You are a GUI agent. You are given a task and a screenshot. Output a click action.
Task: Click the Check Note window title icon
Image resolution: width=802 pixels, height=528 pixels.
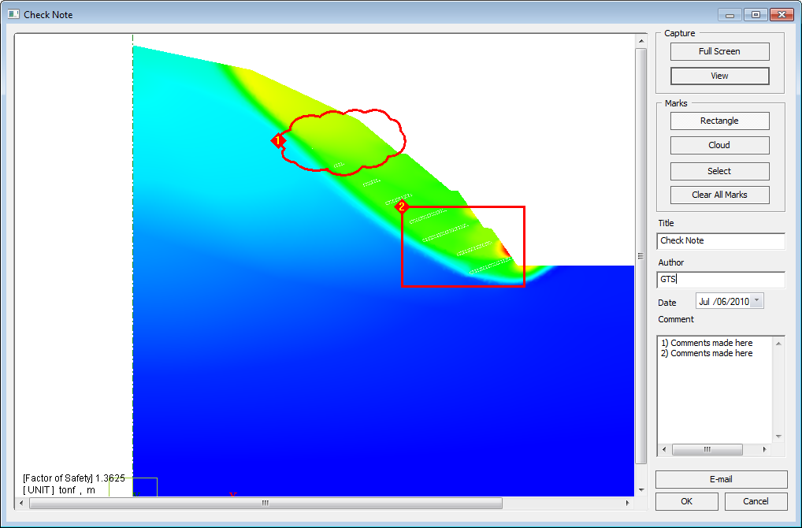coord(13,14)
